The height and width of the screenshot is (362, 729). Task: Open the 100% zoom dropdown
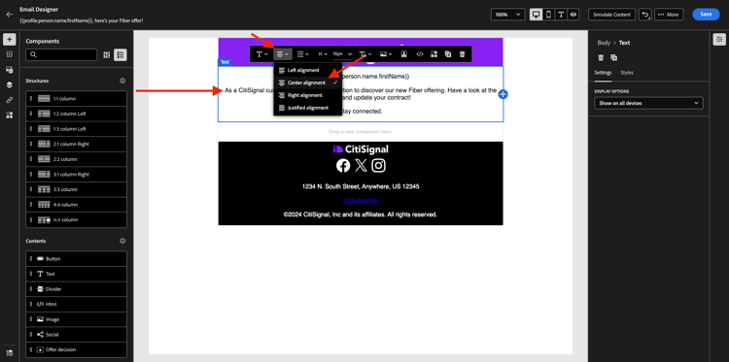coord(507,15)
